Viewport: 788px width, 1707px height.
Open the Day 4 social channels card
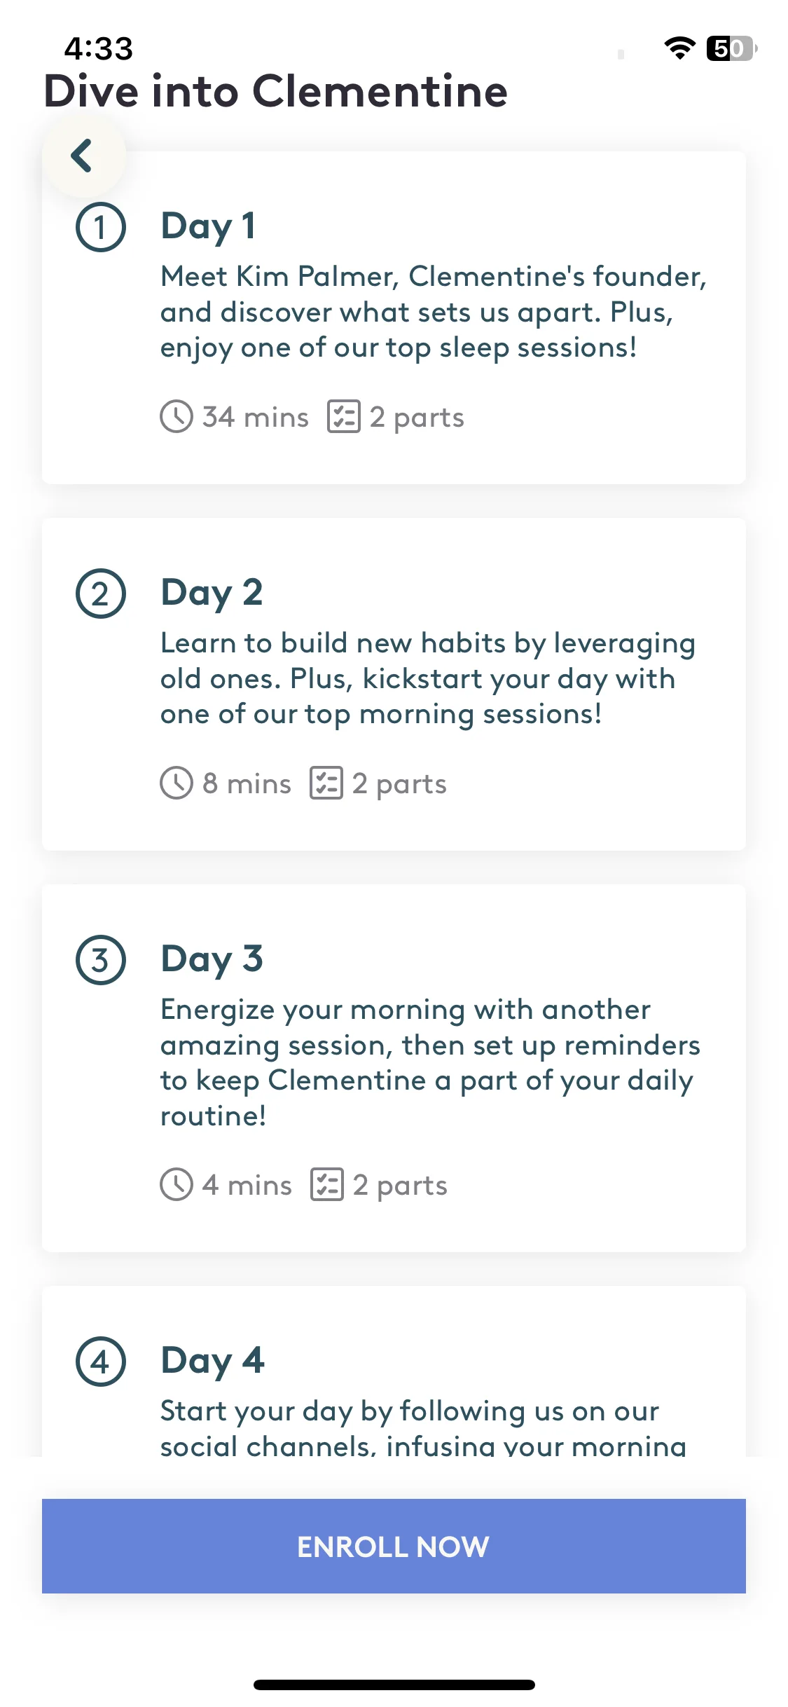tap(394, 1372)
